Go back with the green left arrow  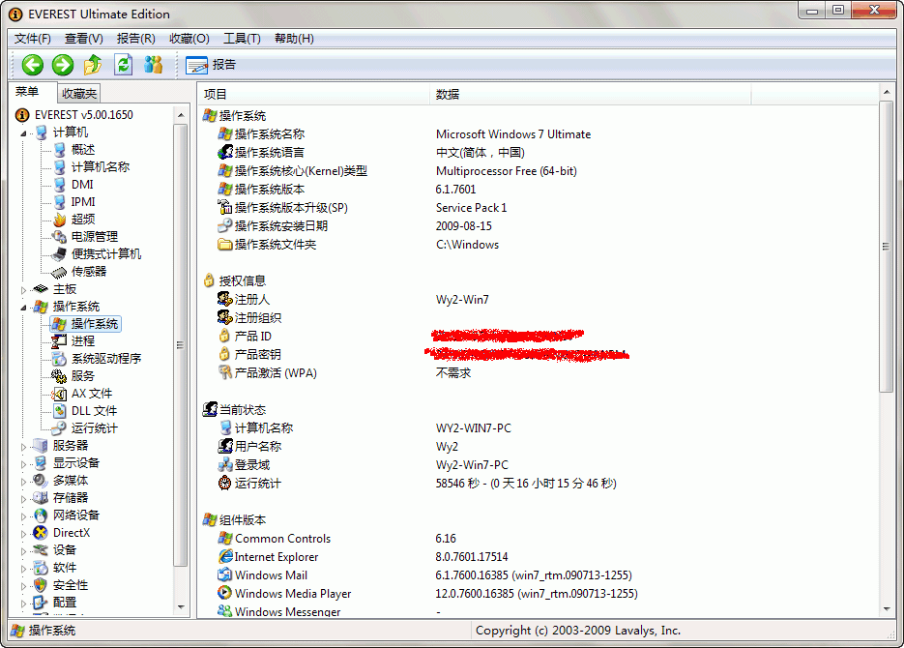(x=33, y=65)
